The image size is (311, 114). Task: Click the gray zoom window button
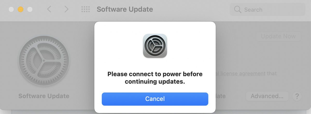(x=30, y=9)
